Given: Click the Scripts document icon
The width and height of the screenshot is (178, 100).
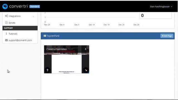Looking at the screenshot, I should [x=6, y=22].
